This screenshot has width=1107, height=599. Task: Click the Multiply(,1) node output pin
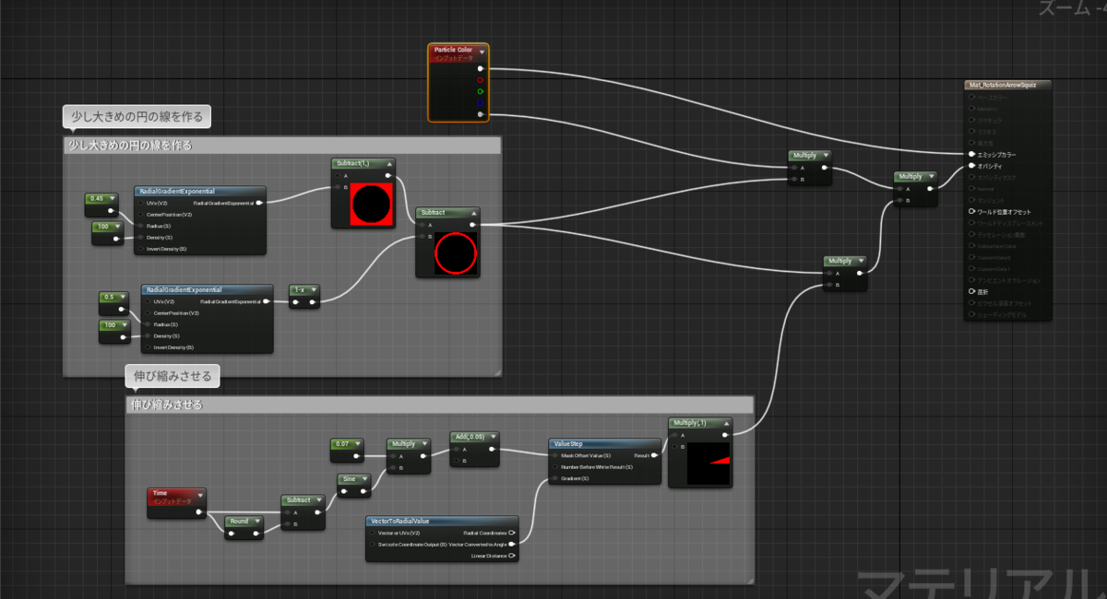pyautogui.click(x=724, y=435)
